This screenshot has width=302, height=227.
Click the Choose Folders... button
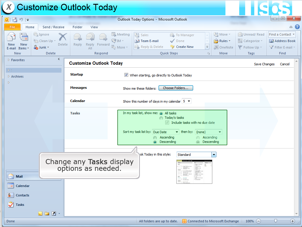(176, 88)
